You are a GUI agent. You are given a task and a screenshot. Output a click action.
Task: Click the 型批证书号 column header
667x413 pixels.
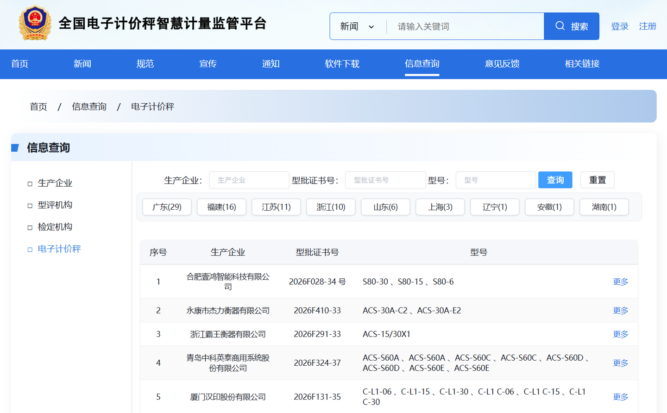317,252
